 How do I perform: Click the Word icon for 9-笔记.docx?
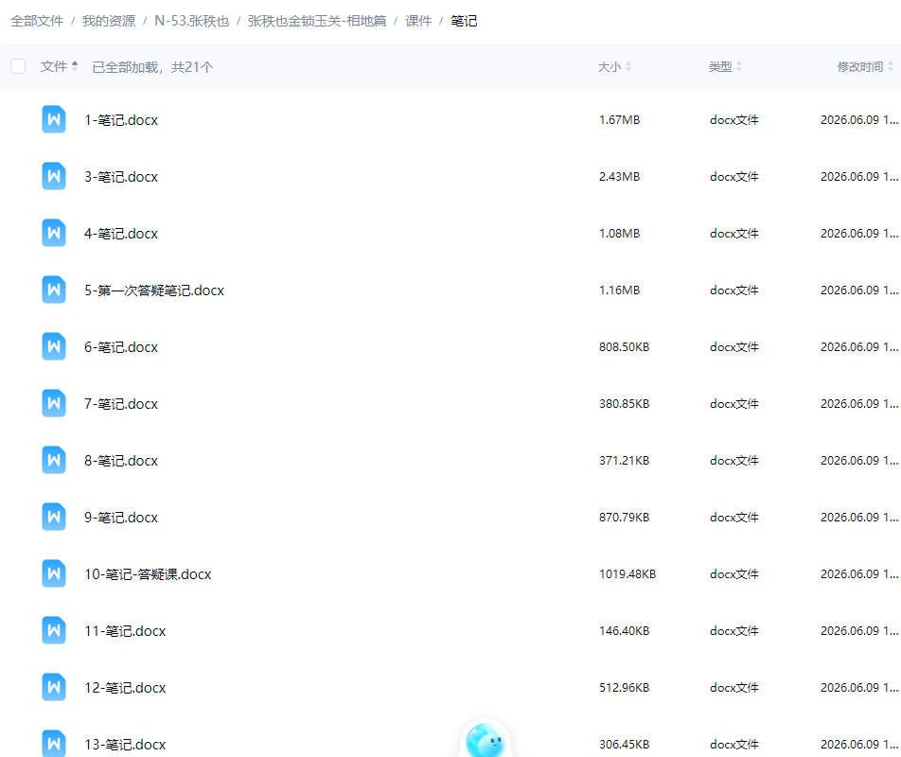tap(53, 518)
